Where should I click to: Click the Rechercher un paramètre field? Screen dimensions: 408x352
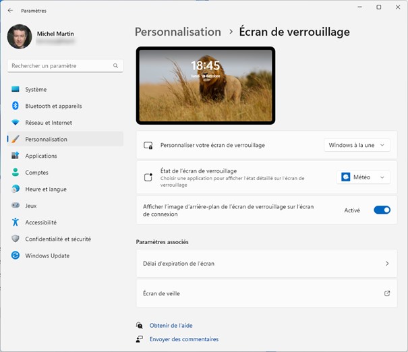pos(65,66)
